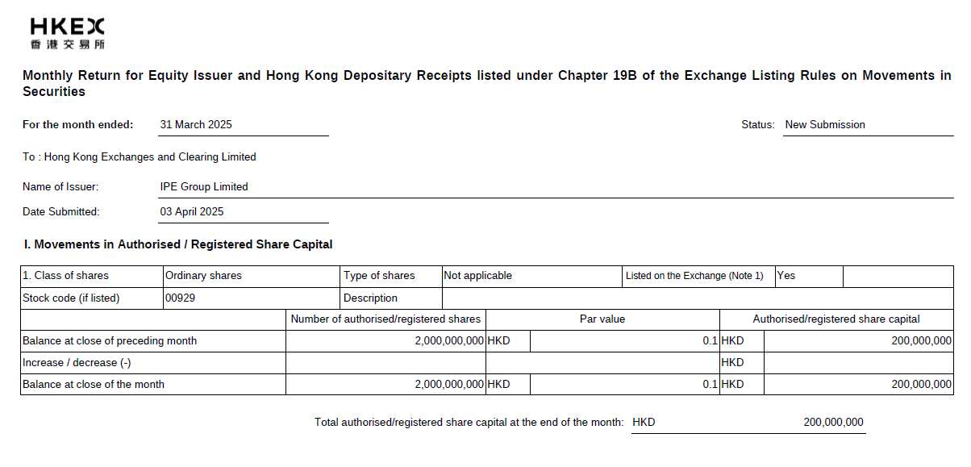
Task: Select the Listed on the Exchange (Note 1) label
Action: click(694, 276)
